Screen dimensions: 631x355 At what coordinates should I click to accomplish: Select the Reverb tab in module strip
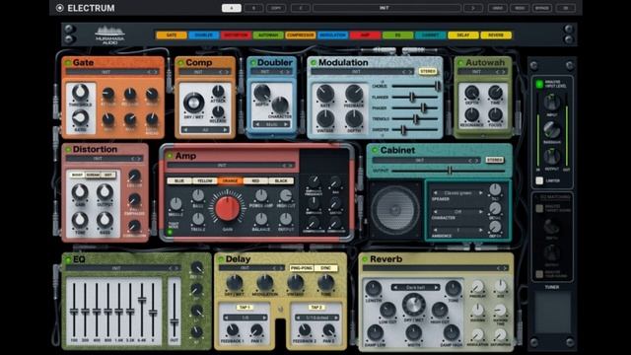[496, 35]
